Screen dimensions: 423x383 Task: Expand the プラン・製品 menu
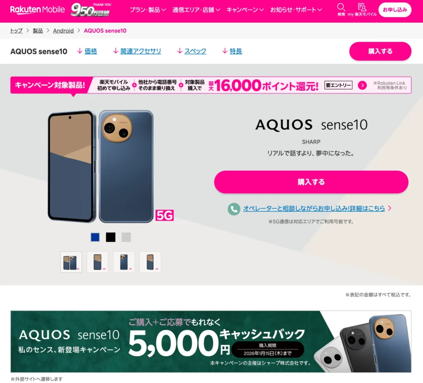coord(147,10)
